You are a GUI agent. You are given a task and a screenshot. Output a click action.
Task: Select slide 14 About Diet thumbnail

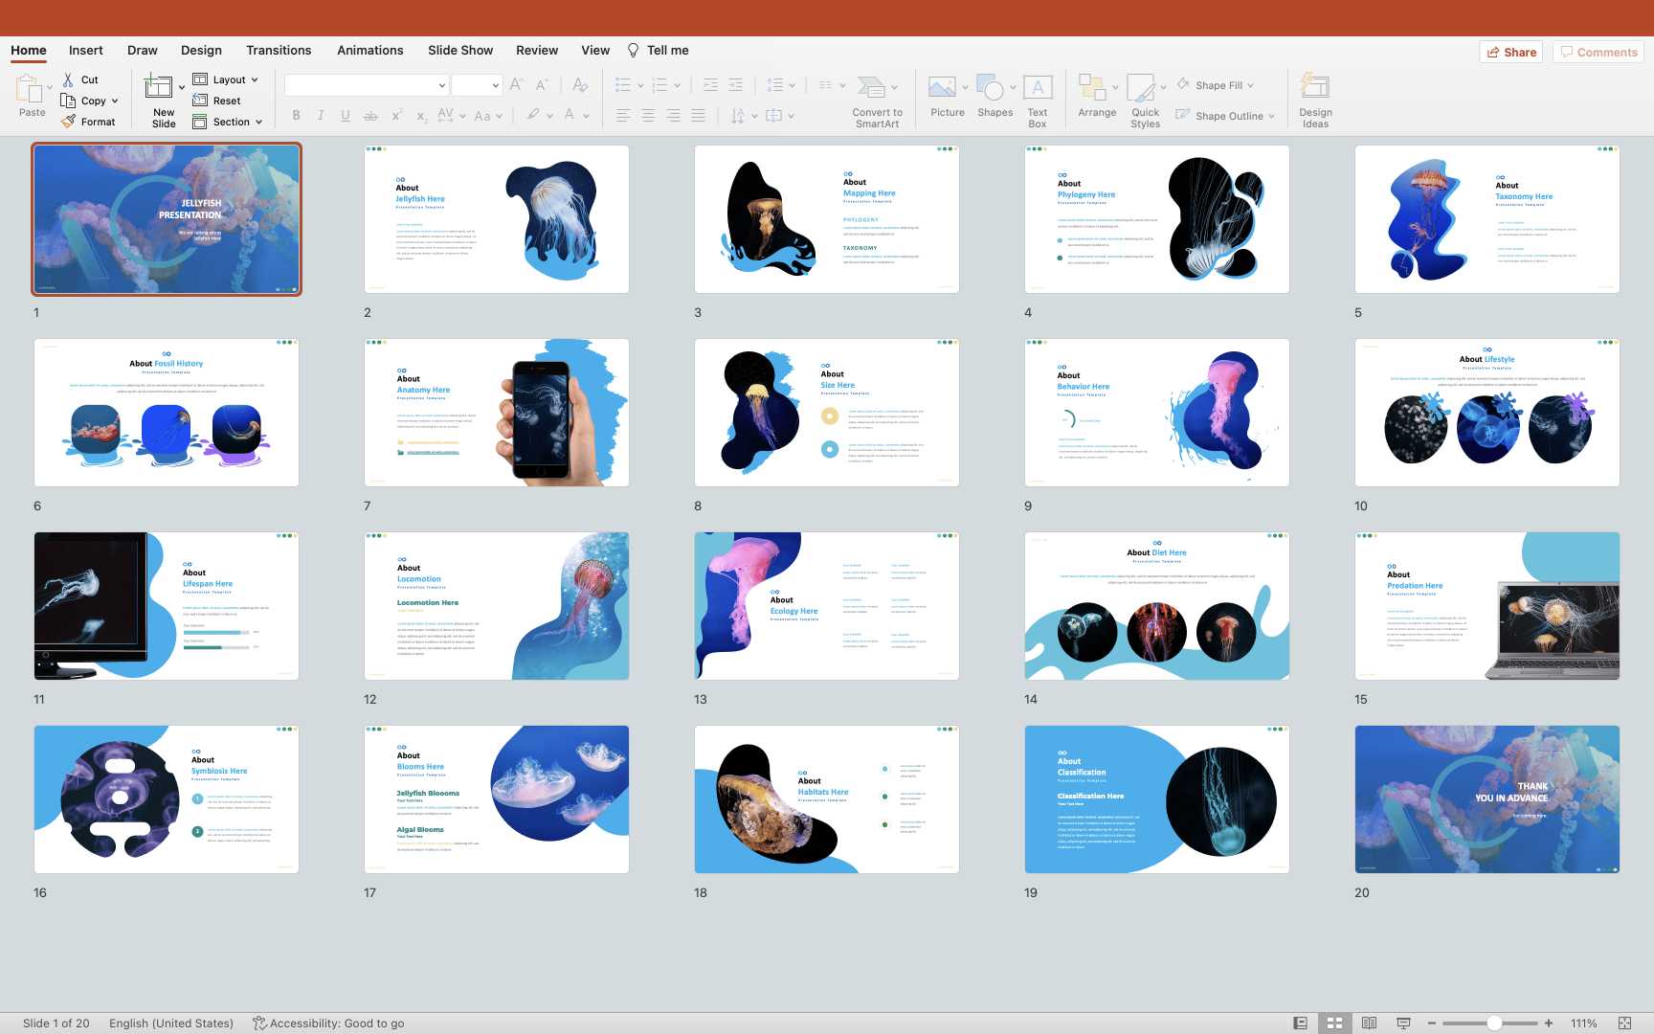coord(1156,606)
